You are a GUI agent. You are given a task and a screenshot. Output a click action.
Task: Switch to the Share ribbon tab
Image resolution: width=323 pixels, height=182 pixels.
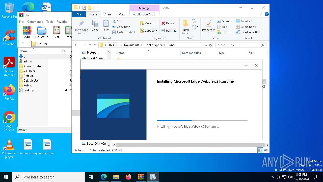click(x=108, y=14)
